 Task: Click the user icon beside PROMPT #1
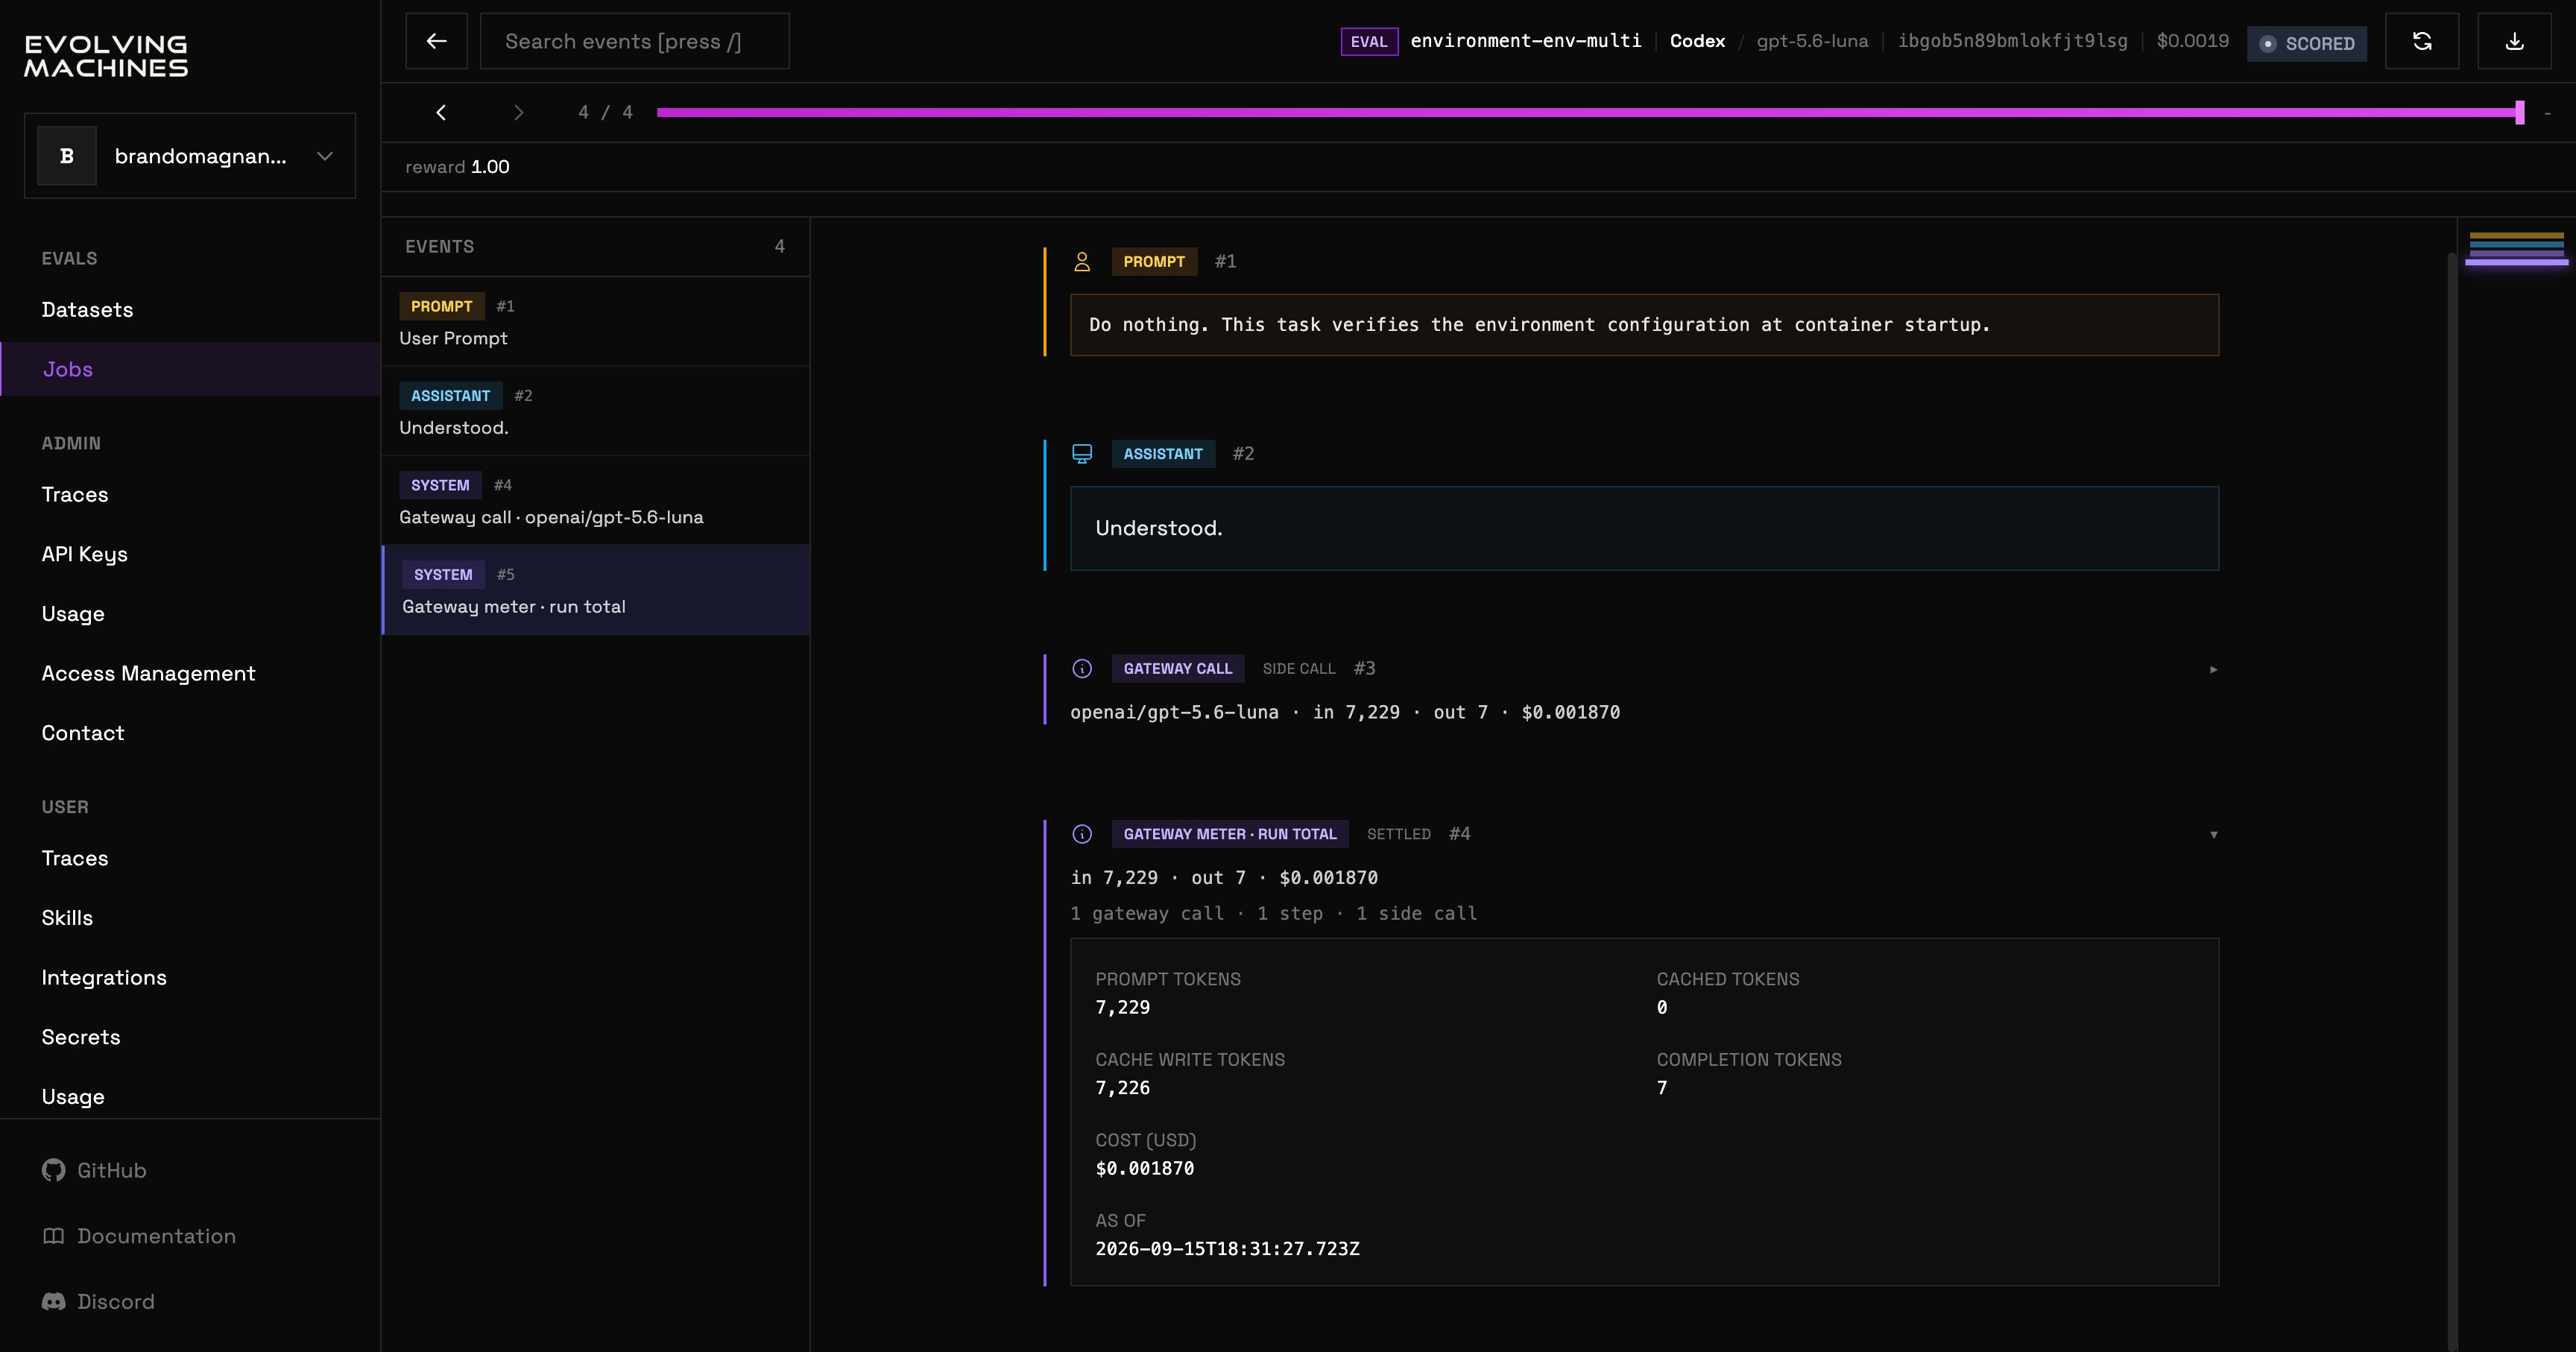1082,262
